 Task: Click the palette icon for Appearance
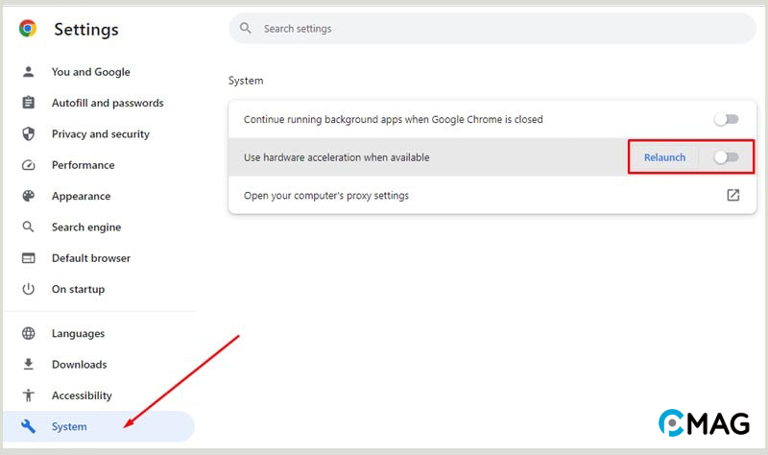[29, 196]
